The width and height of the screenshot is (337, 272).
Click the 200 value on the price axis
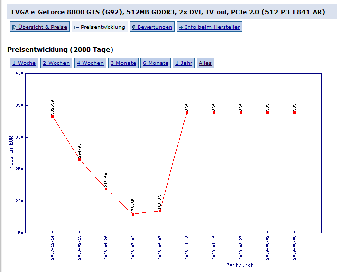click(19, 201)
